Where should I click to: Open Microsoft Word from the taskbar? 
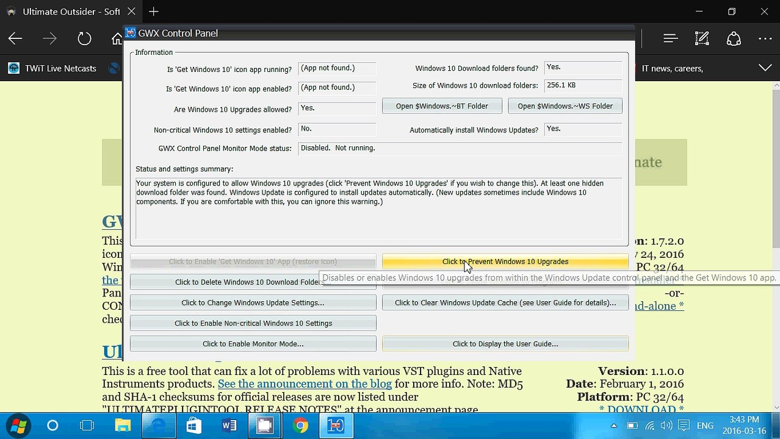click(x=229, y=426)
